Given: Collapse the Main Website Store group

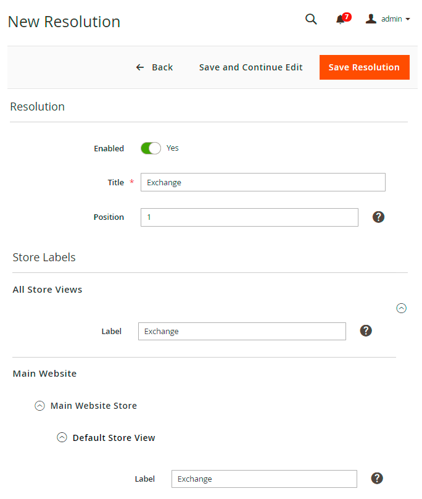Looking at the screenshot, I should point(39,406).
